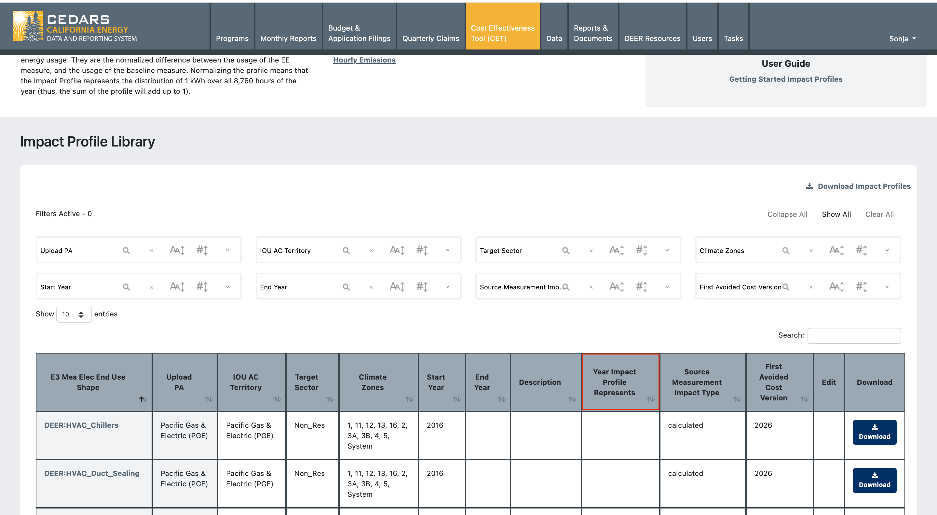Clear the Upload PA filter with its x icon
Image resolution: width=937 pixels, height=515 pixels.
point(151,251)
